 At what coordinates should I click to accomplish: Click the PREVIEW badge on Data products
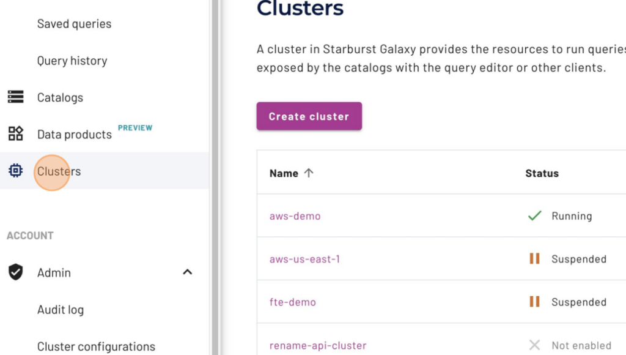point(135,128)
